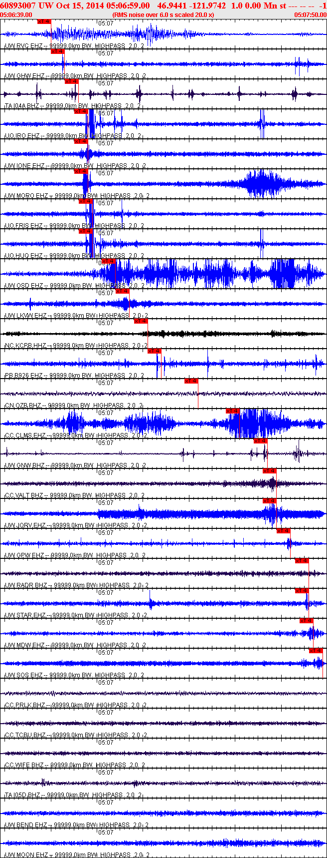Click the pick marker on GPW trace

(284, 531)
